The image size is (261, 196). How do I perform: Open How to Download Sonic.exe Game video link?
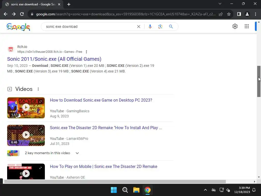101,100
